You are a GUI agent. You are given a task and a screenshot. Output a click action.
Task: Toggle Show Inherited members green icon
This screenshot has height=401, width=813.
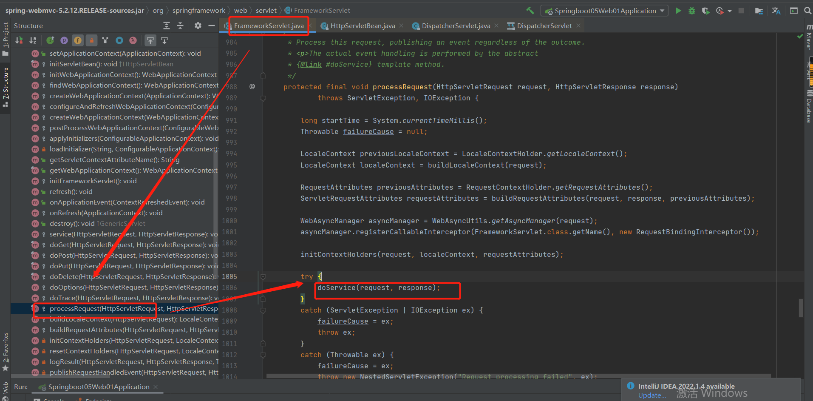tap(50, 40)
